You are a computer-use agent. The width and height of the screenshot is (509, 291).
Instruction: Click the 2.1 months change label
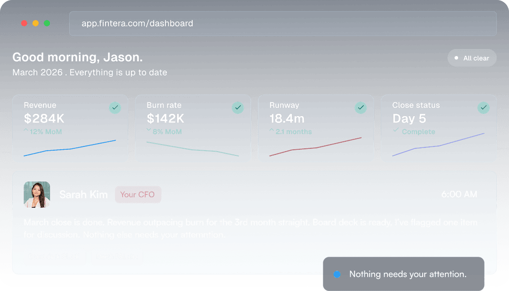pyautogui.click(x=294, y=132)
